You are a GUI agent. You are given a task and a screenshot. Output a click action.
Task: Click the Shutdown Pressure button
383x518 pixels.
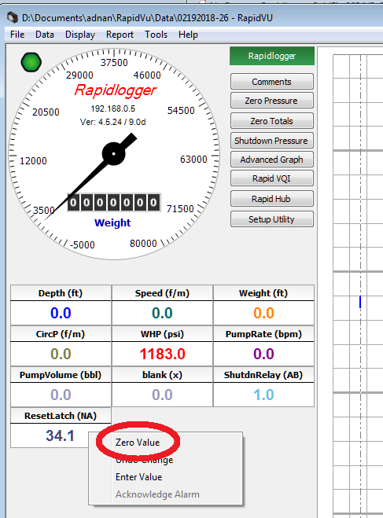tap(271, 141)
